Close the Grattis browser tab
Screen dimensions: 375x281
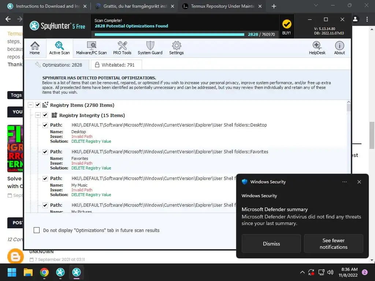click(172, 6)
